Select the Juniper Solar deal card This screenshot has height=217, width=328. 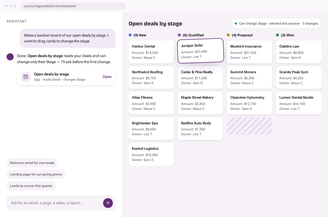coord(201,51)
